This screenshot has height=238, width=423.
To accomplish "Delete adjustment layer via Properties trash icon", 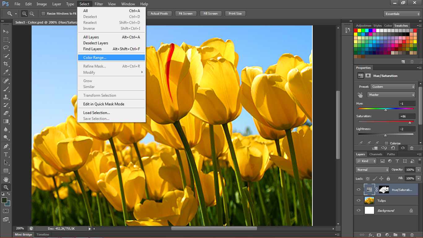I will (x=412, y=148).
